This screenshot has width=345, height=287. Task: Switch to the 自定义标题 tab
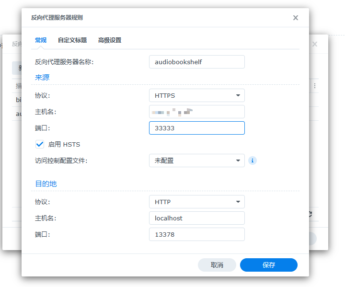coord(72,40)
